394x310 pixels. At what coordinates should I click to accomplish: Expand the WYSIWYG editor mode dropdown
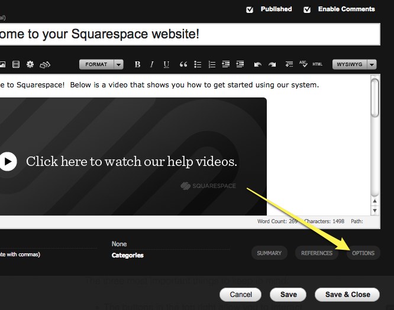coord(355,64)
